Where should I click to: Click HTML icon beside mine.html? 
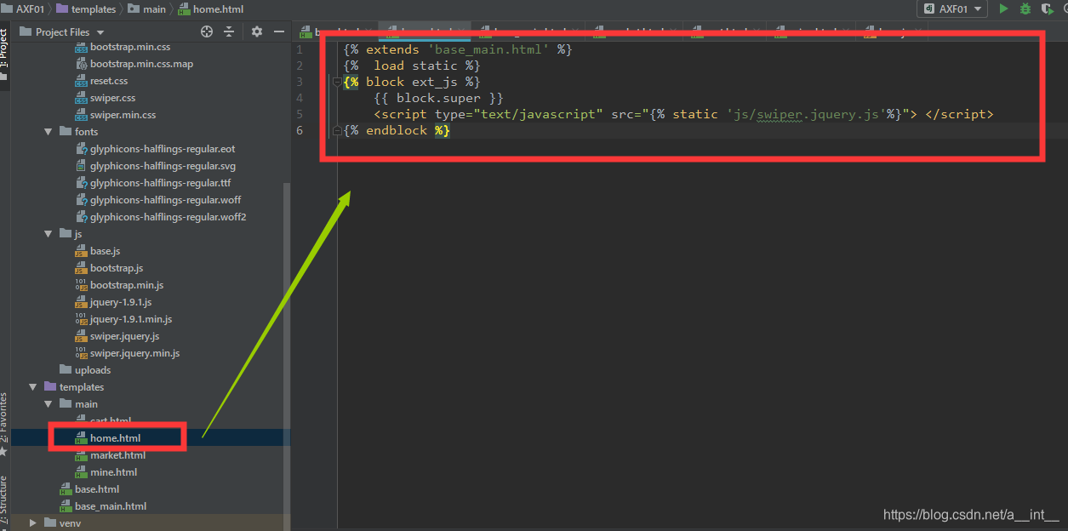[x=81, y=472]
